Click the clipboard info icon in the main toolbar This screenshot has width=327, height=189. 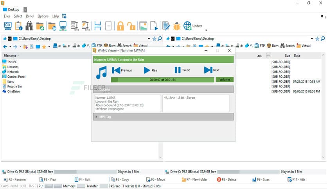pyautogui.click(x=18, y=26)
